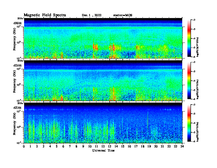Click hour tick label "11" on time axis

96,147
